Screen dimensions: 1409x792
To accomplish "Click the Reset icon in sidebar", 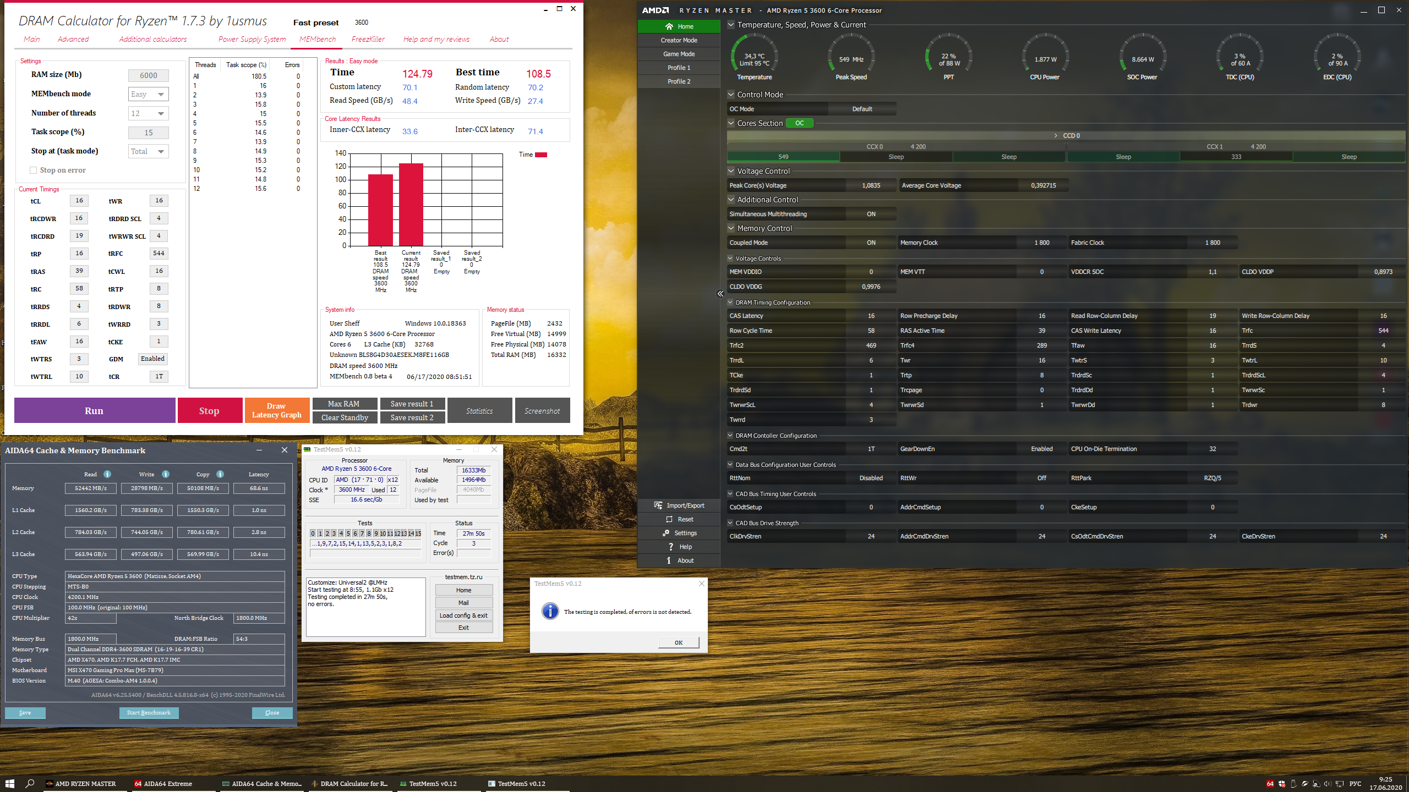I will [x=669, y=519].
